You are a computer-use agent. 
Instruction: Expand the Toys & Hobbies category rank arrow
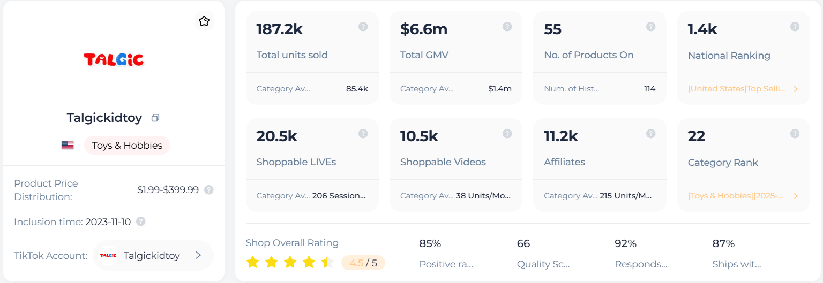pyautogui.click(x=796, y=196)
